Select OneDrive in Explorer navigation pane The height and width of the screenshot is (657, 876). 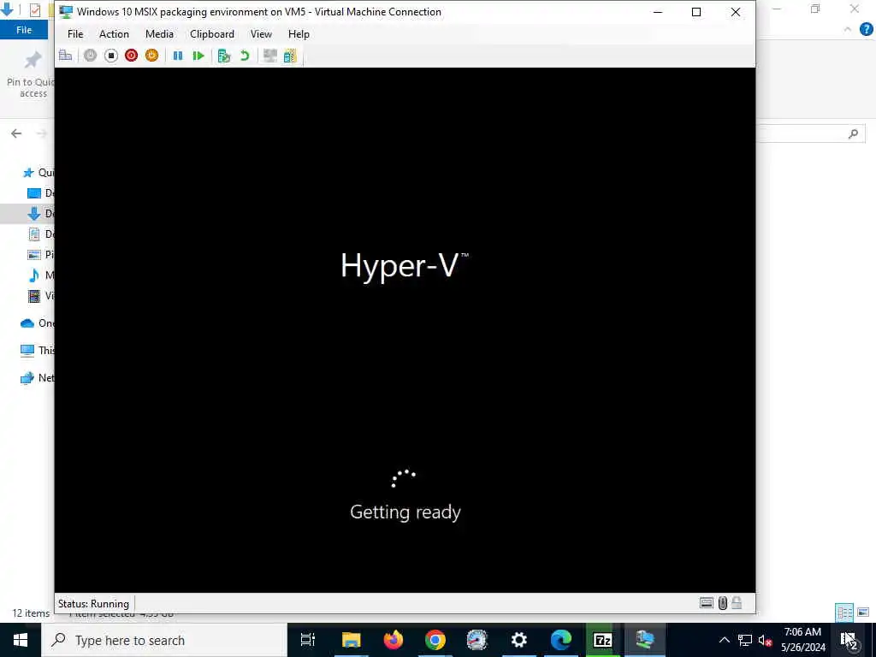click(x=37, y=323)
